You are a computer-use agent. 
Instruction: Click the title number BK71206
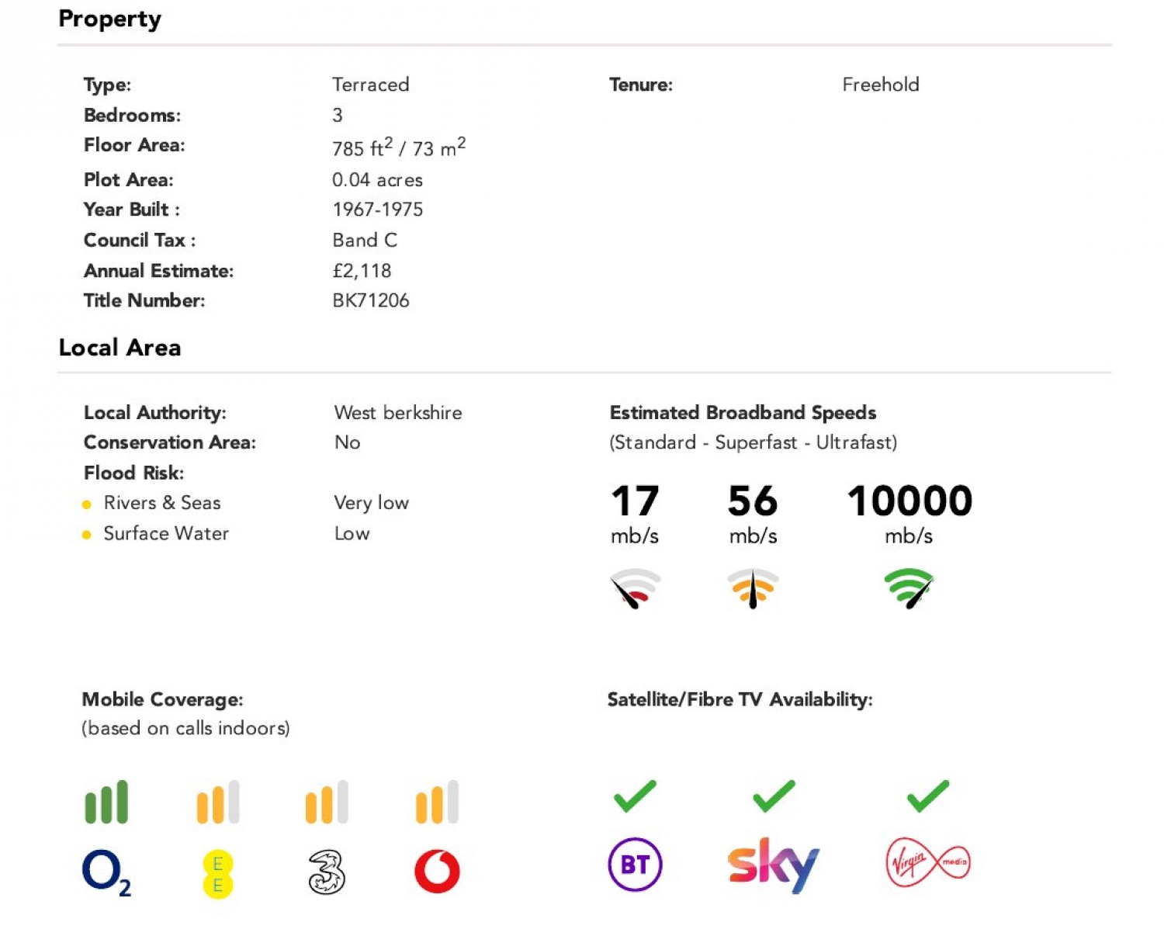(x=371, y=300)
